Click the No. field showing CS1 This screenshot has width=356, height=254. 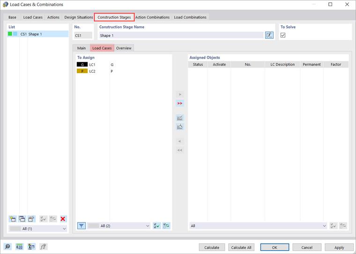[83, 36]
